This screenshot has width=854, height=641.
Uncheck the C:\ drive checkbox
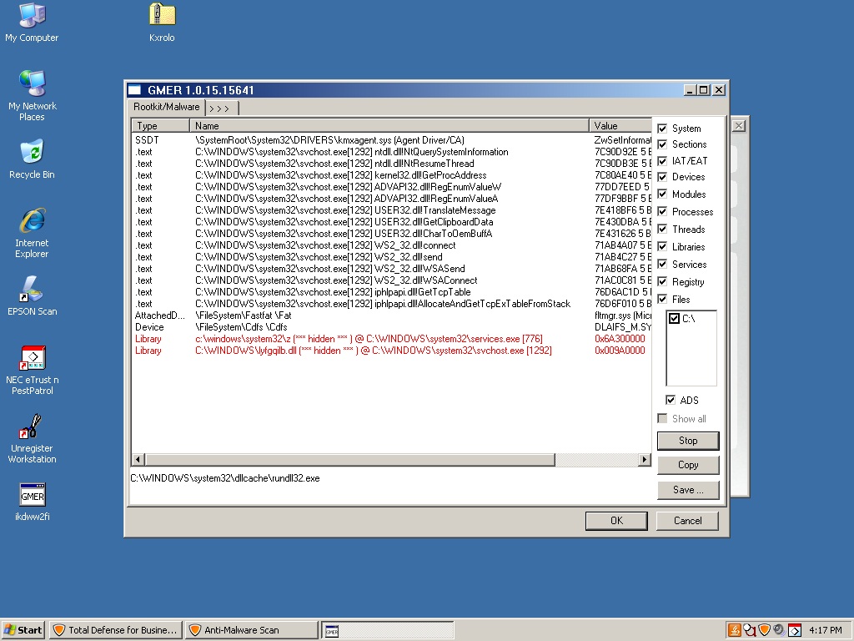[675, 319]
